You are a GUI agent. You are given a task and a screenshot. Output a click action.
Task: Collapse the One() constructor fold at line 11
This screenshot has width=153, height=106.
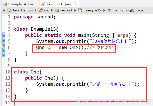point(12,78)
